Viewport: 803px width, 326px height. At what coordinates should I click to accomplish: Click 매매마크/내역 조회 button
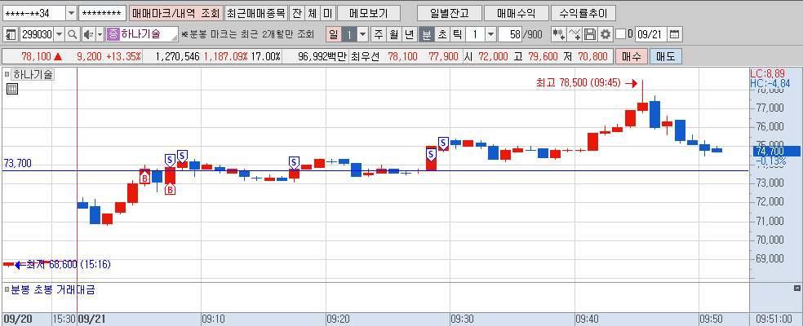176,13
